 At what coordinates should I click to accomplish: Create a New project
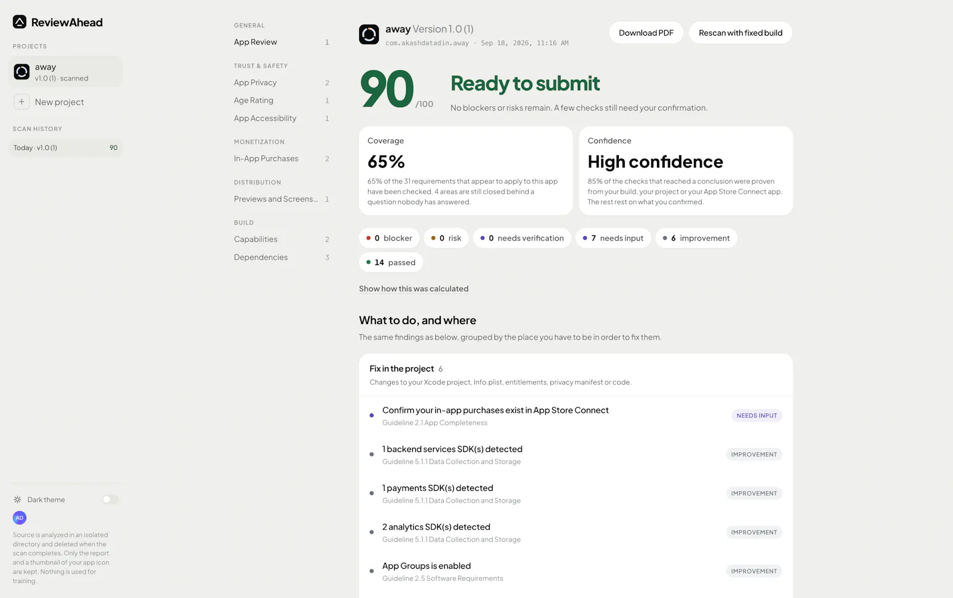coord(66,102)
